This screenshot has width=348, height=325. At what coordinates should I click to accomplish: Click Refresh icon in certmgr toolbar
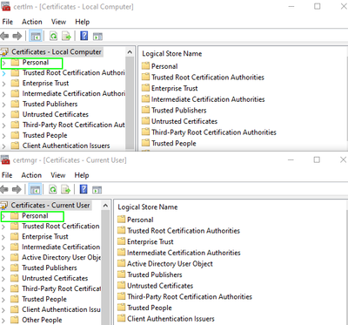pos(53,190)
